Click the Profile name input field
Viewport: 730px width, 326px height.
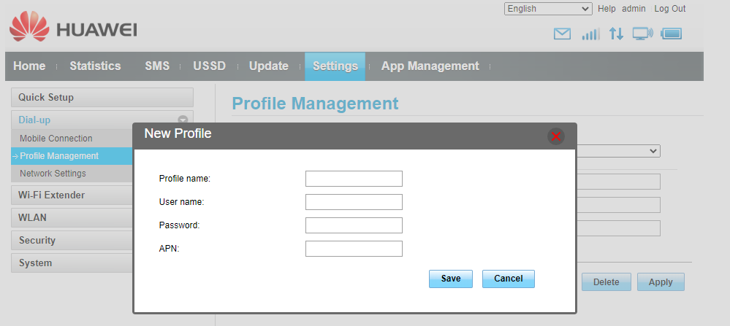[354, 179]
